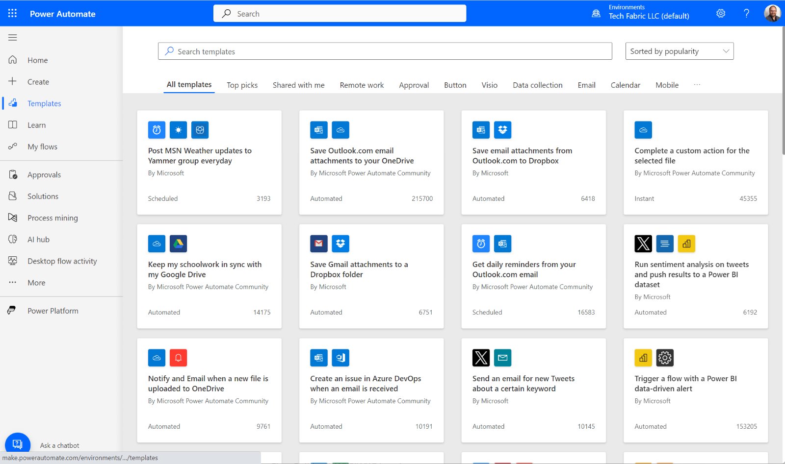Viewport: 785px width, 464px height.
Task: Open the Mobile templates tab
Action: 667,85
